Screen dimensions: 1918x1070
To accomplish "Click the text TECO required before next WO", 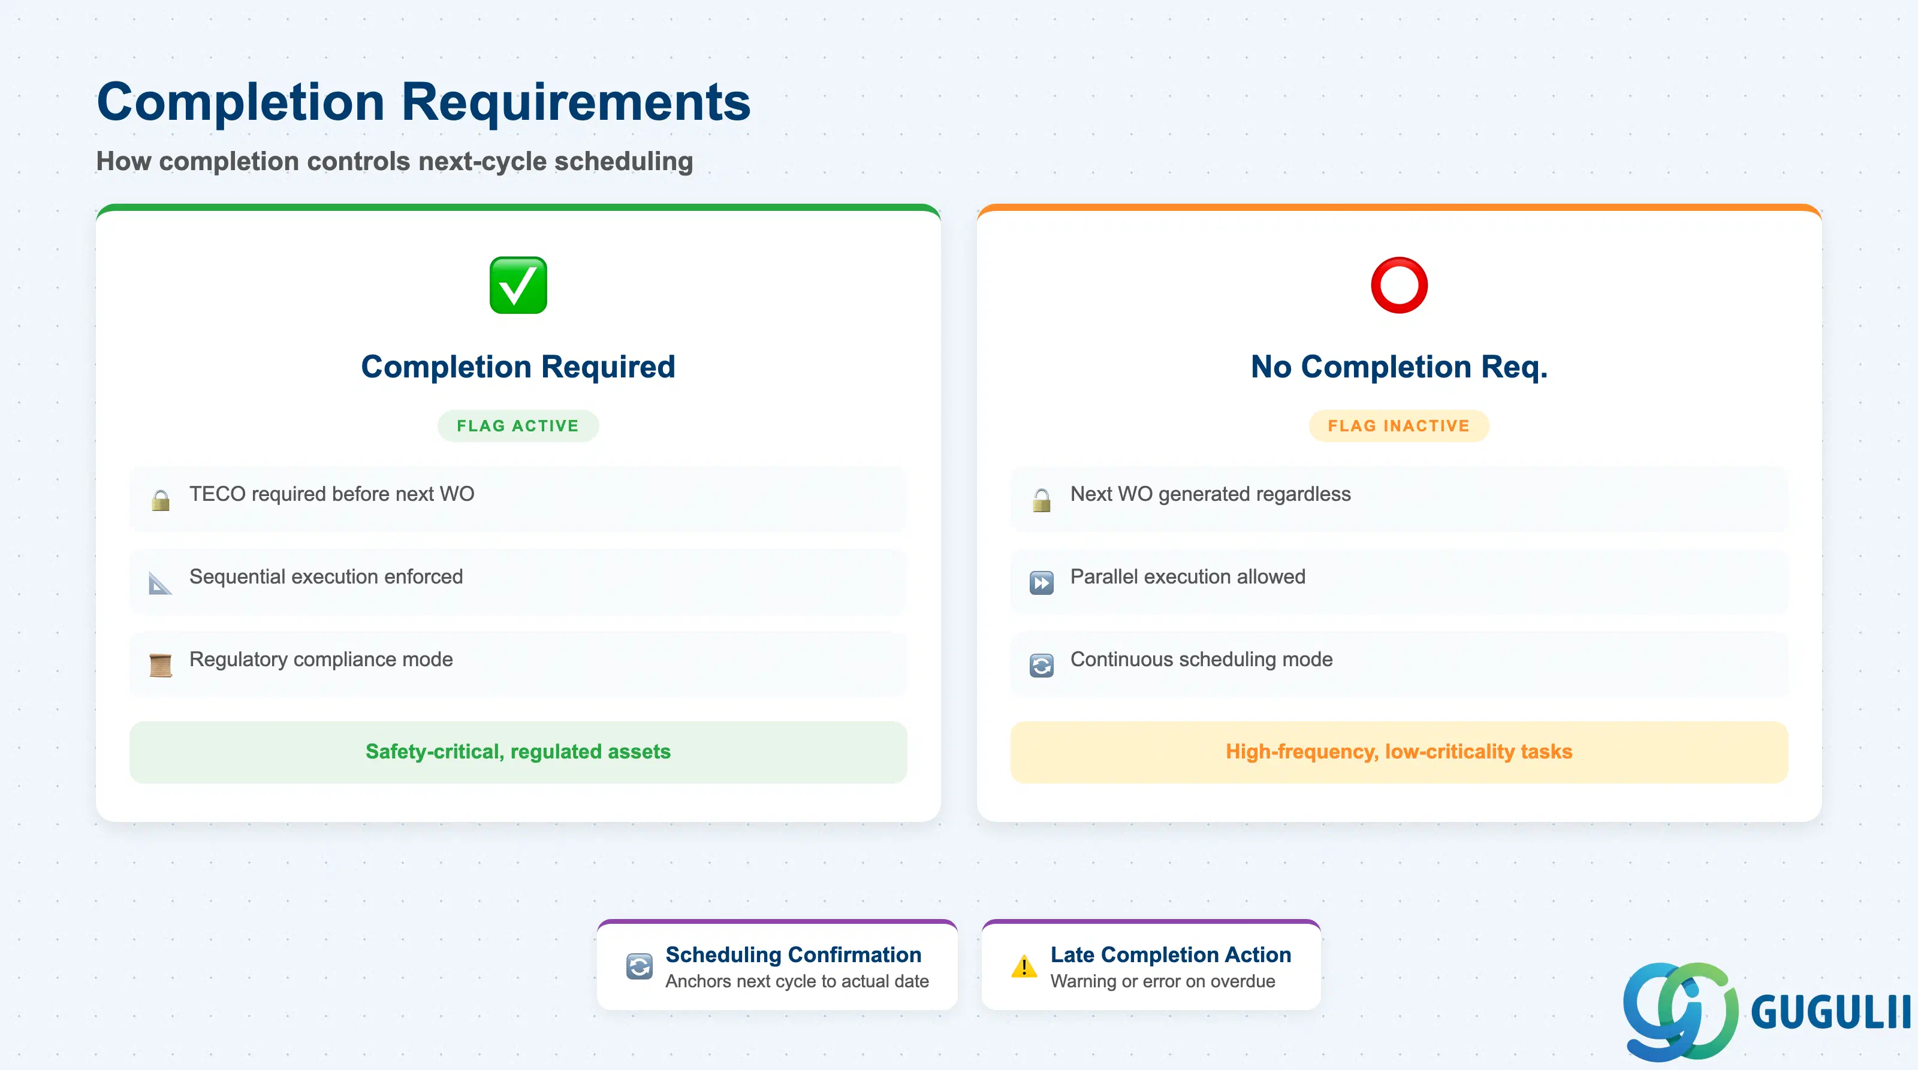I will tap(331, 494).
